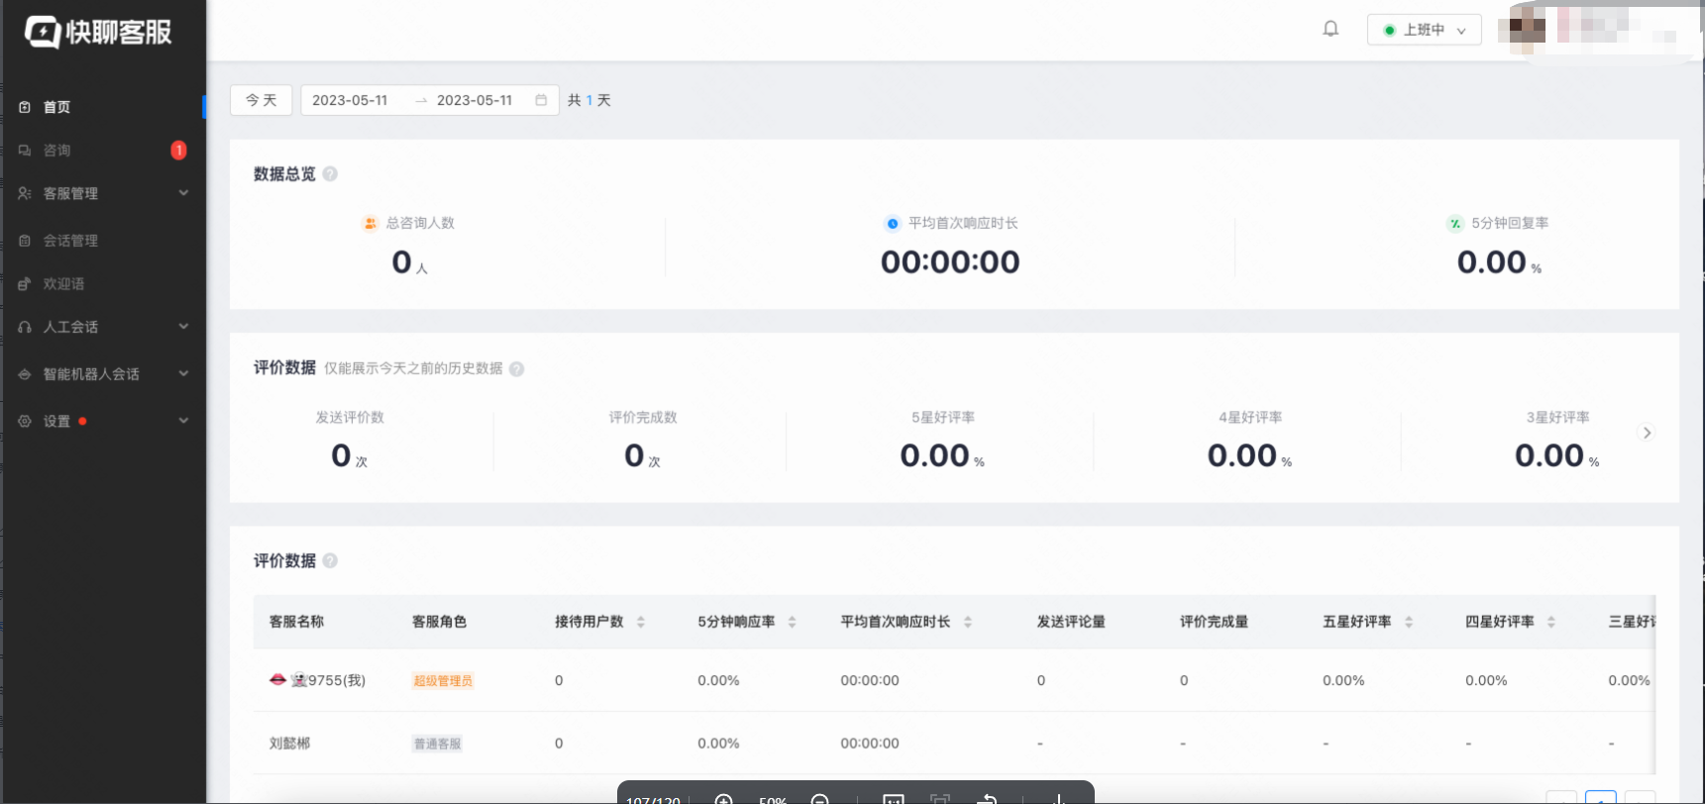Open the 上班中 status dropdown

(x=1424, y=30)
